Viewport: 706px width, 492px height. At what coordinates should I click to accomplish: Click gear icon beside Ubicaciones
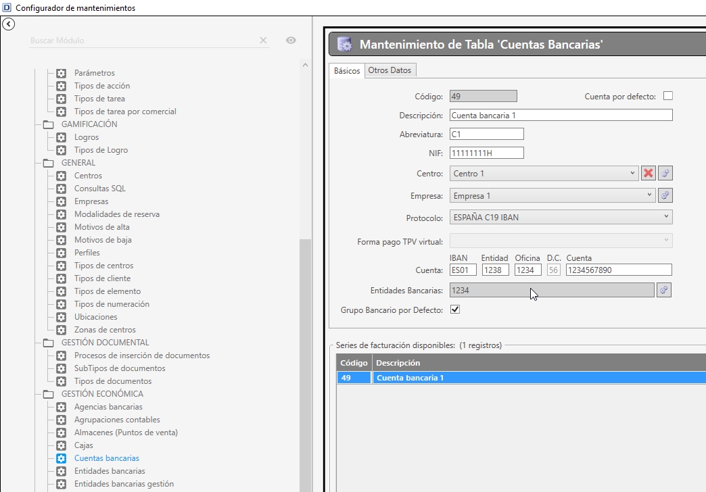tap(62, 317)
